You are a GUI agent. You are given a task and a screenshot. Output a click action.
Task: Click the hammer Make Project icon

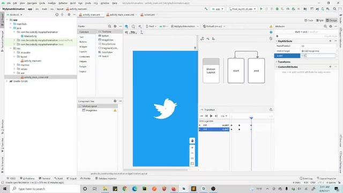206,9
